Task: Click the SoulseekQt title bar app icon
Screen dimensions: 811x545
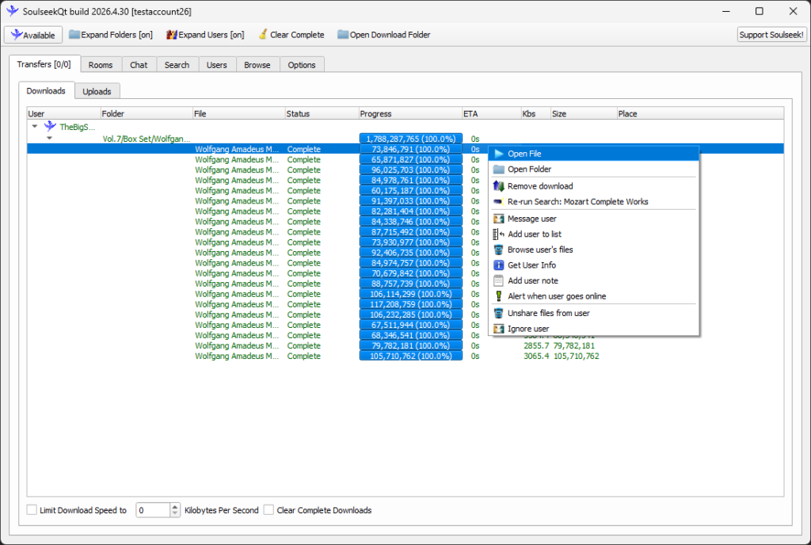Action: click(13, 11)
